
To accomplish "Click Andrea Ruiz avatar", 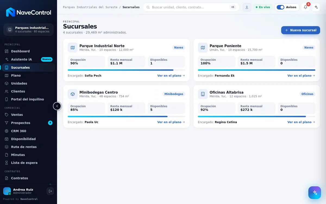I will point(7,191).
